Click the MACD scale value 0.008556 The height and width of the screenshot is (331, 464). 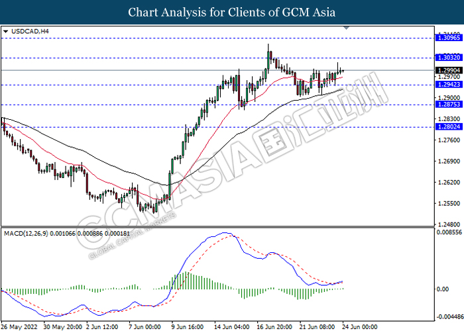pos(449,232)
